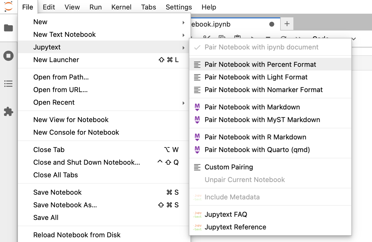Toggle Pair Notebook with Light Format
This screenshot has height=242, width=372.
coord(256,77)
